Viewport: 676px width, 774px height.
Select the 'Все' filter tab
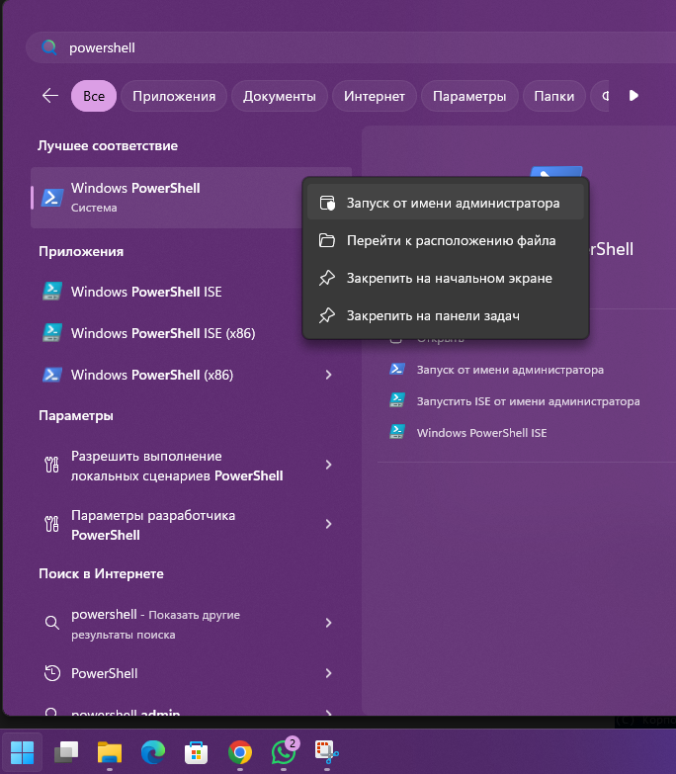[94, 96]
